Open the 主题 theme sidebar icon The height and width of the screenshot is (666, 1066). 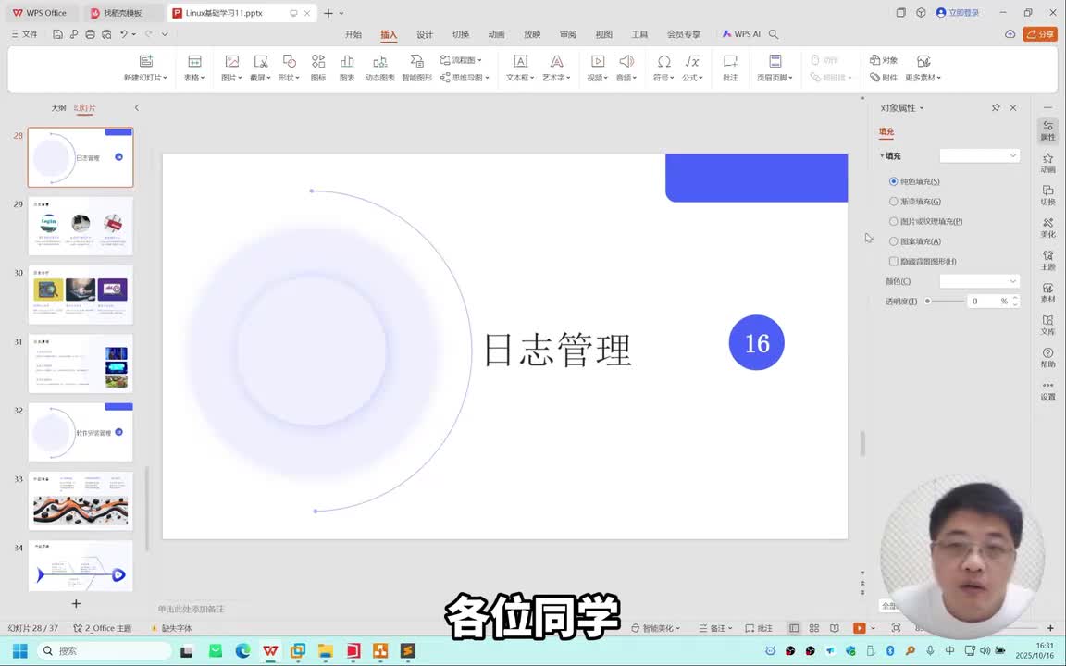tap(1047, 260)
